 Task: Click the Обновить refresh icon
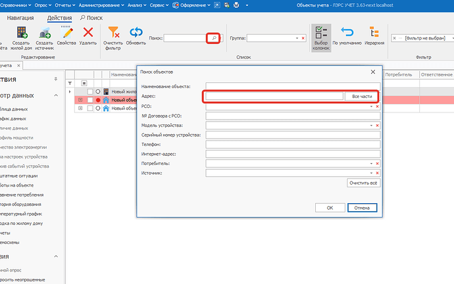point(136,32)
